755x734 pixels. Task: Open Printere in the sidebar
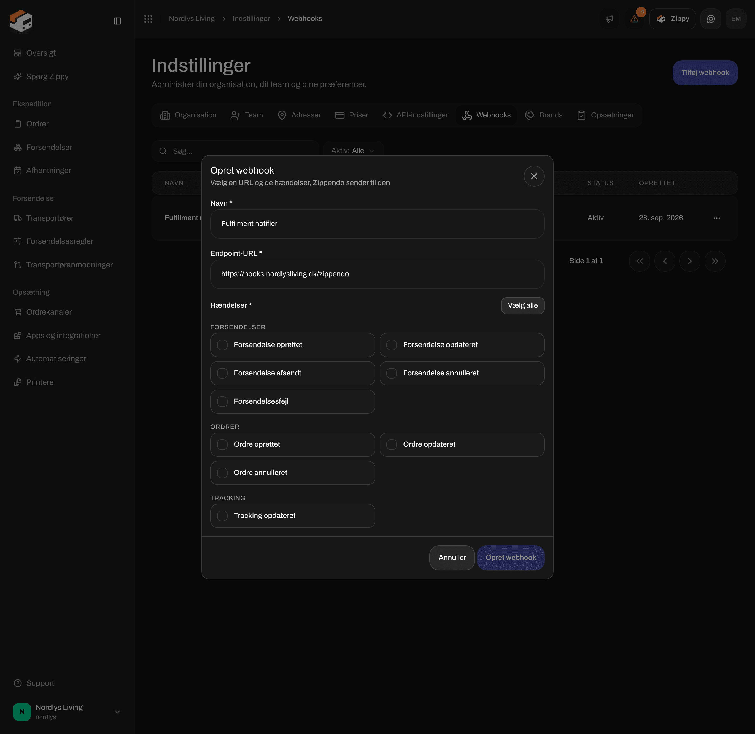click(x=34, y=382)
